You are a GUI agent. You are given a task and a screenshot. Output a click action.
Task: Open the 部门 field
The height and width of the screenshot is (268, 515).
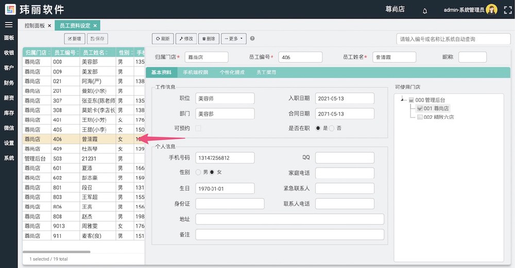pos(225,114)
